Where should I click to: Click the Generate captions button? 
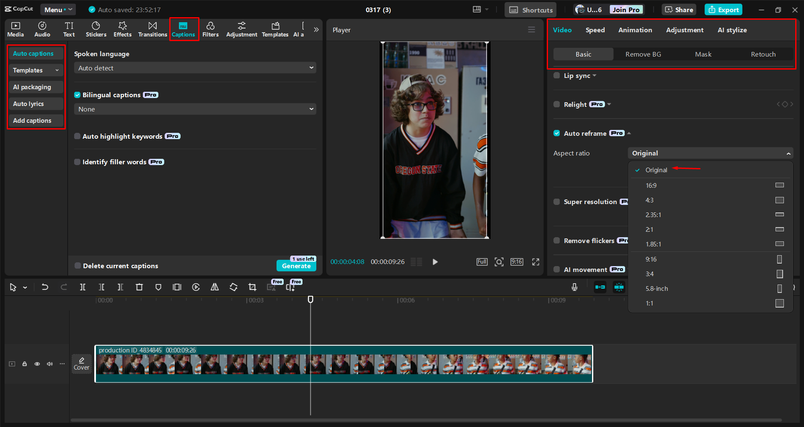pyautogui.click(x=296, y=266)
